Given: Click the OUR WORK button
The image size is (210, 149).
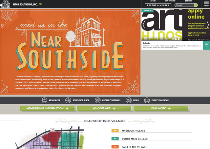Looking at the screenshot, I should [x=161, y=108].
